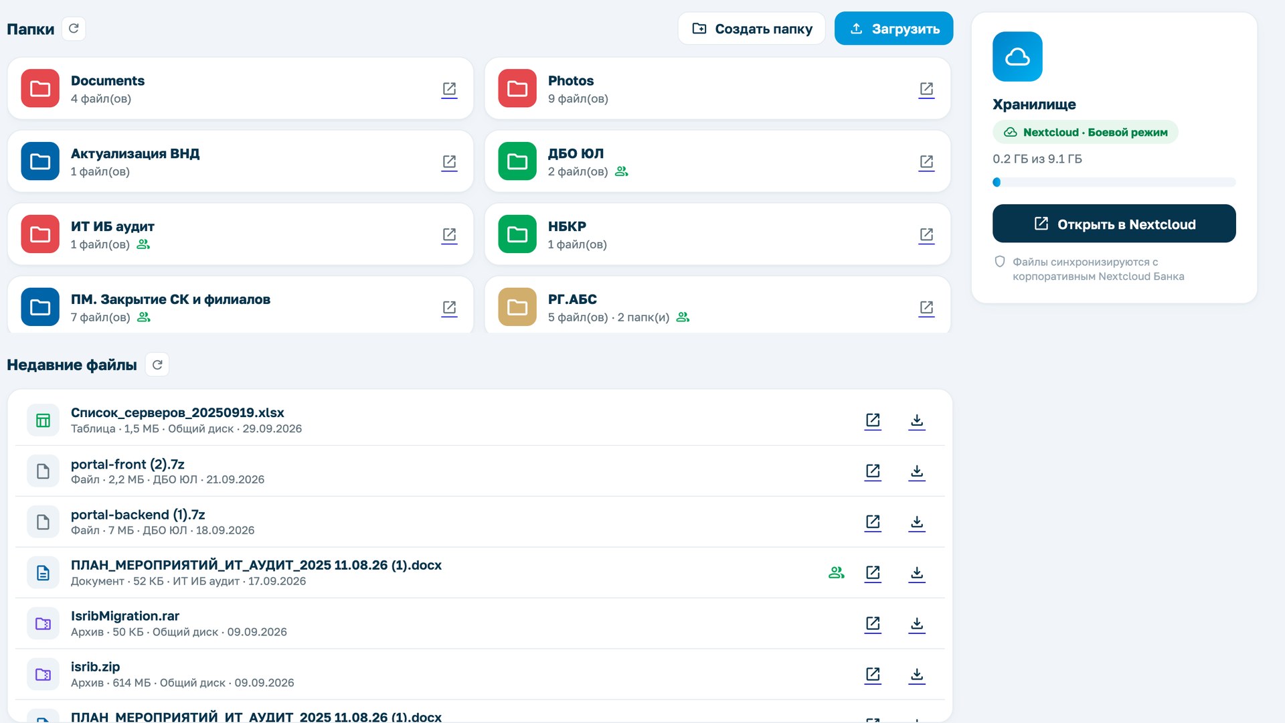The width and height of the screenshot is (1285, 723).
Task: Open РГ.АБС folder external link icon
Action: click(926, 308)
